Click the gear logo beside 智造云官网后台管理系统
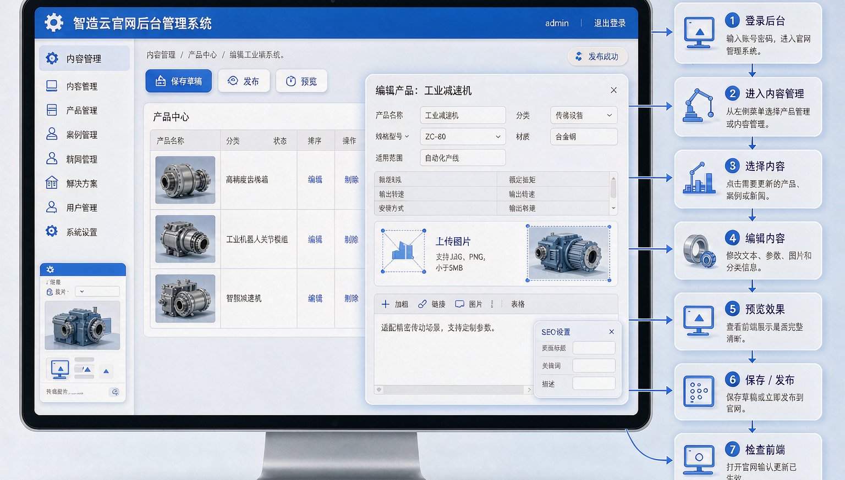 (54, 23)
